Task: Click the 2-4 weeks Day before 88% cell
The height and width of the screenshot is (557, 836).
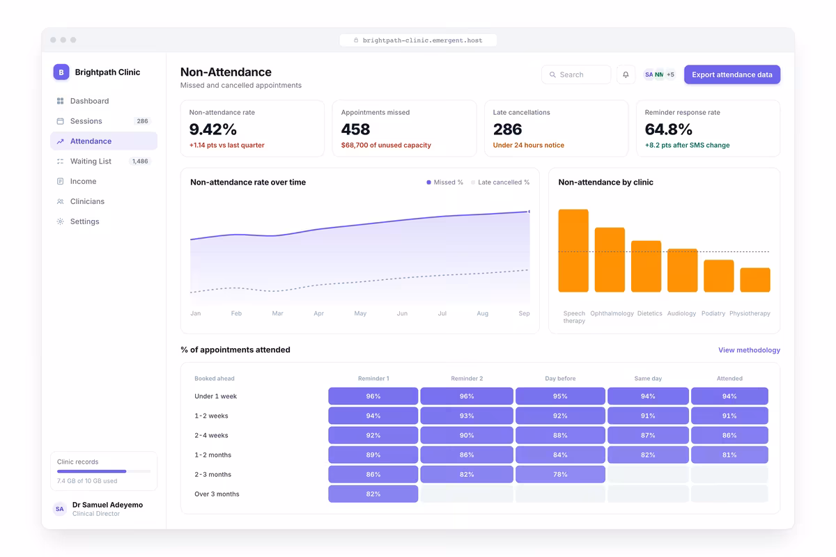Action: tap(560, 435)
